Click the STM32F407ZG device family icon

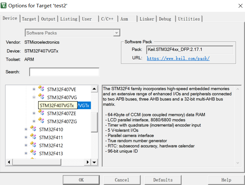pyautogui.click(x=41, y=120)
